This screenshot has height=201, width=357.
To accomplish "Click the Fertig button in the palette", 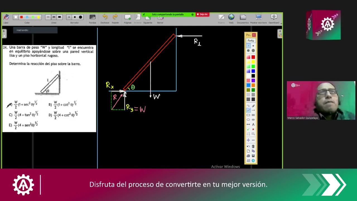I will point(251,40).
